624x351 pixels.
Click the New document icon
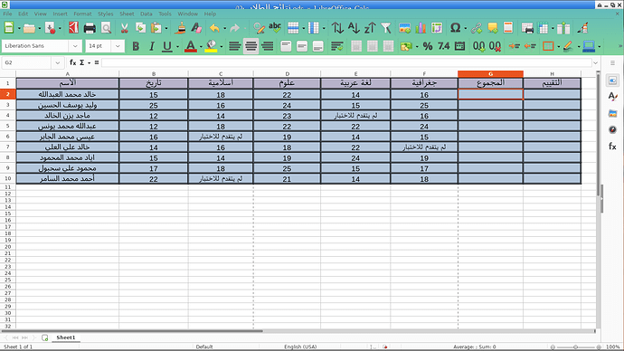click(9, 28)
